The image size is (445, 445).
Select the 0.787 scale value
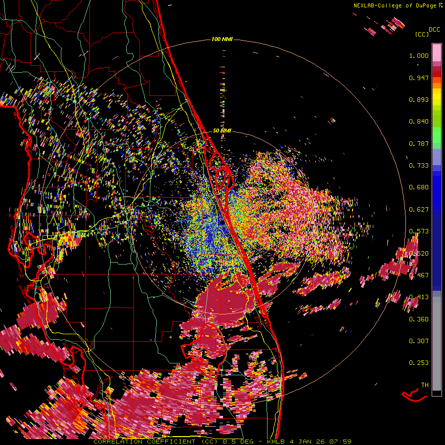(x=419, y=143)
